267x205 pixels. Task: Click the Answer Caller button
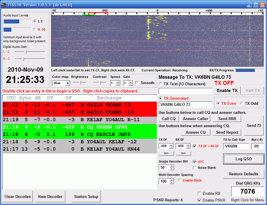(195, 119)
